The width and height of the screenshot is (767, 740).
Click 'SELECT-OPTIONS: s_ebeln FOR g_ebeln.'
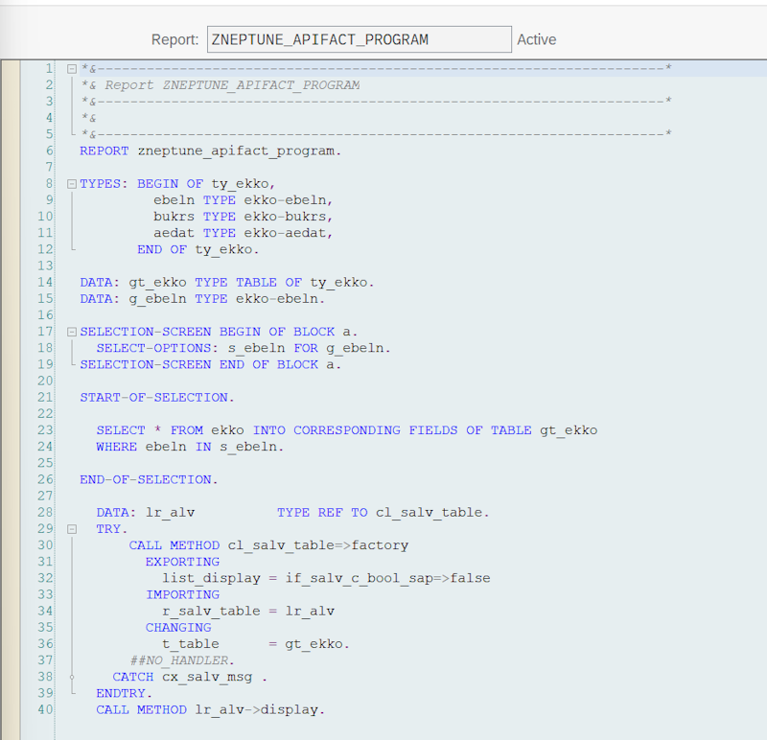[244, 348]
